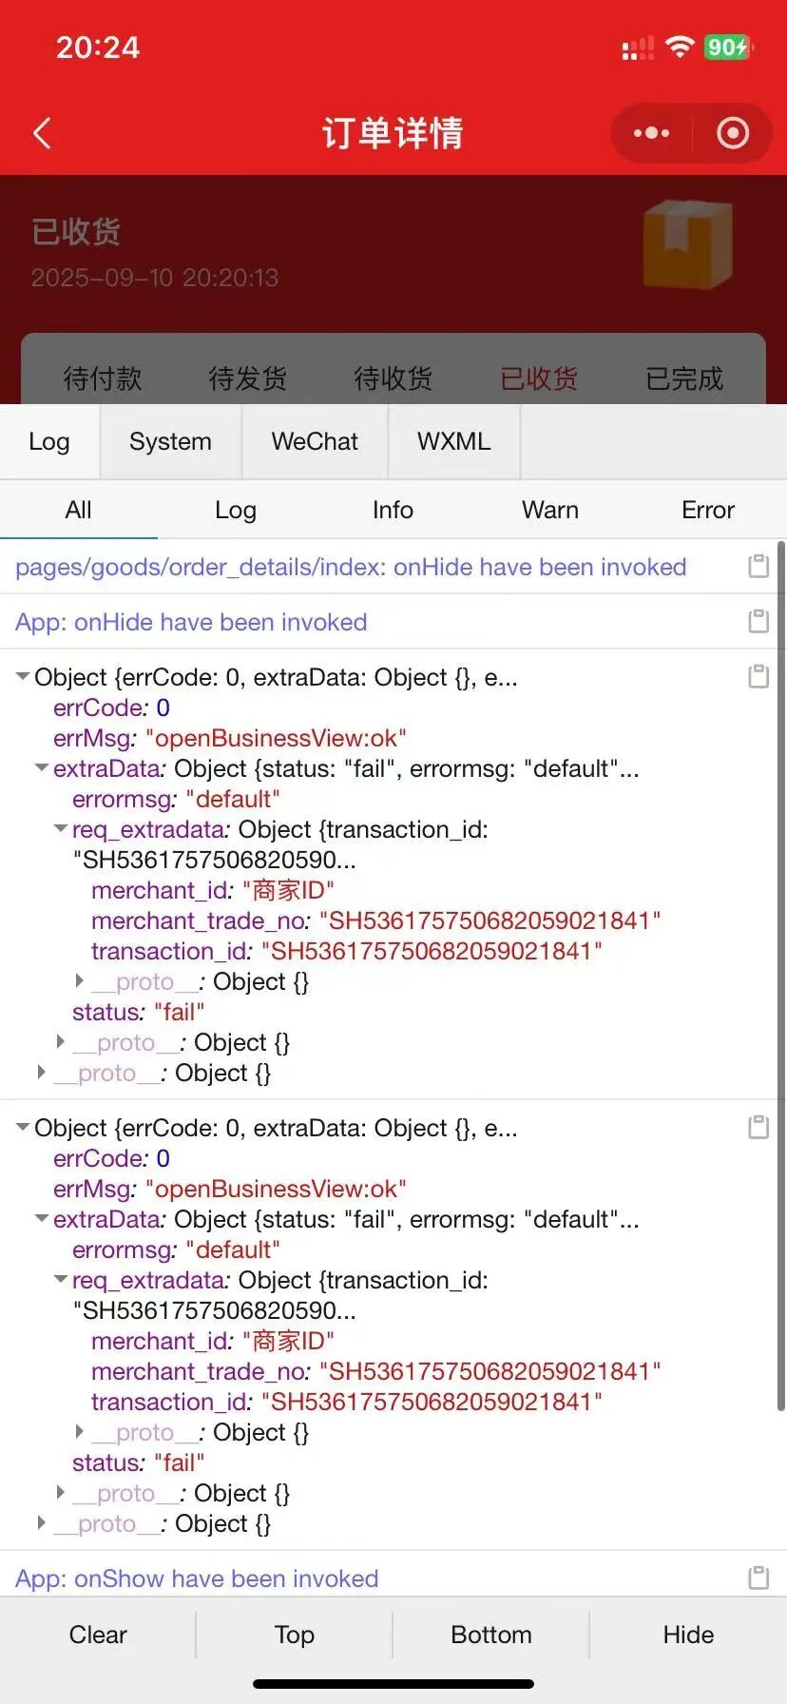Filter console to Log level only
The image size is (787, 1704).
click(x=236, y=510)
